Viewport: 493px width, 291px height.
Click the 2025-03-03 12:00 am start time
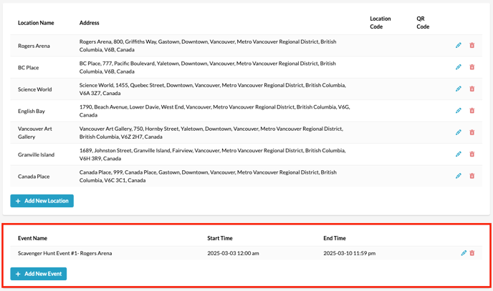(233, 253)
